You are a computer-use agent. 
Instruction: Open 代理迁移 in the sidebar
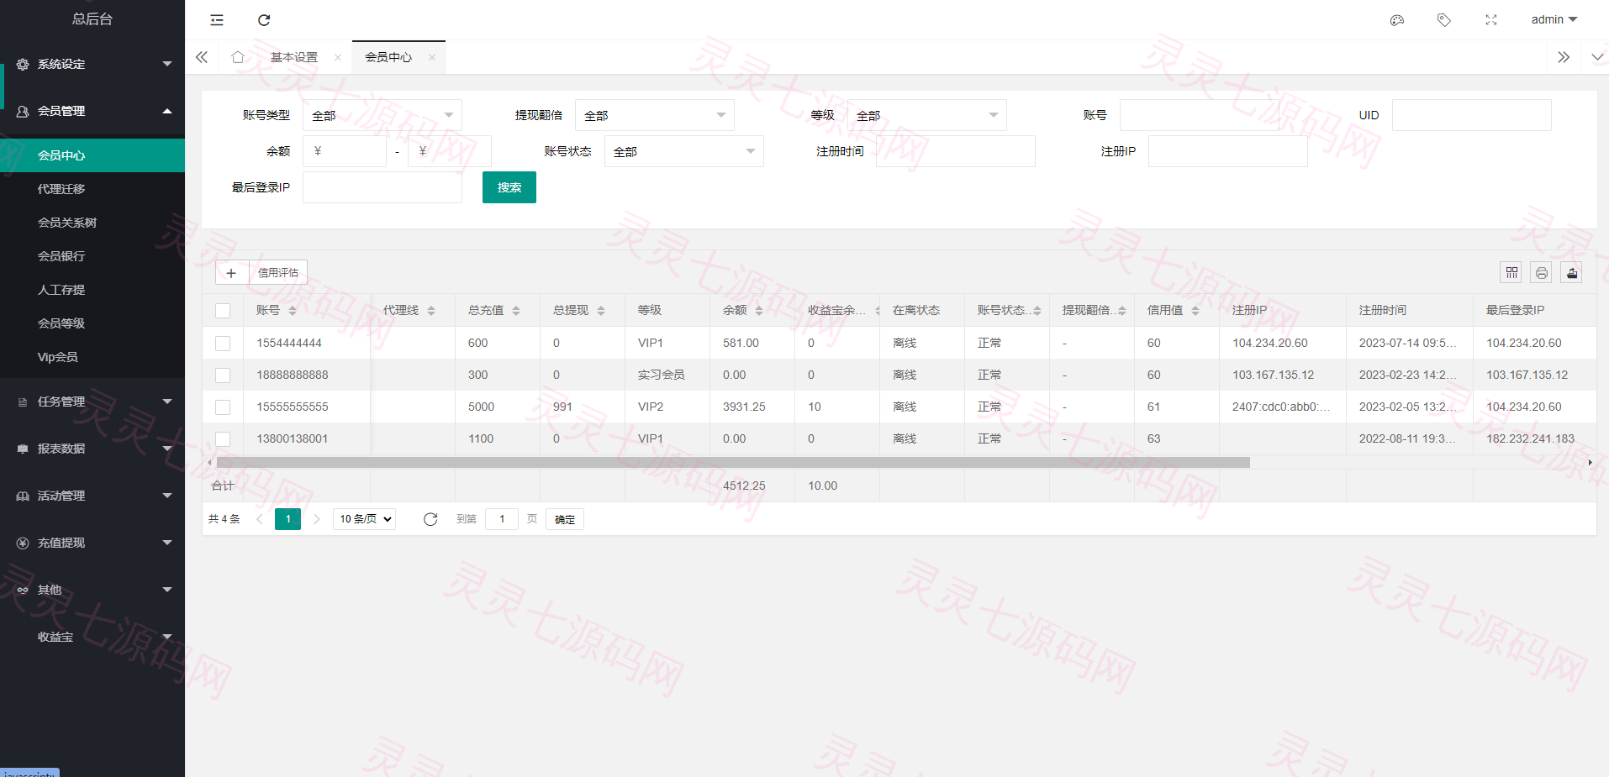(92, 189)
